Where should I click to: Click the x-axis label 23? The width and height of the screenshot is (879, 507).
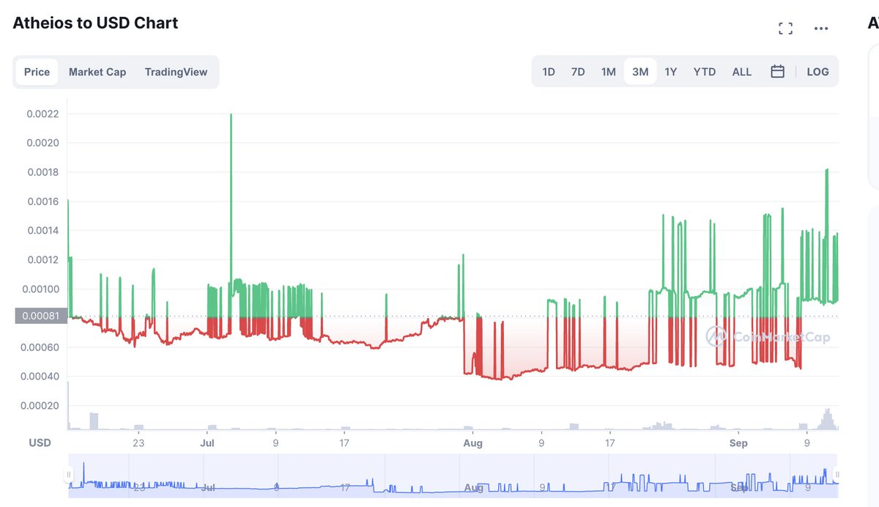138,443
